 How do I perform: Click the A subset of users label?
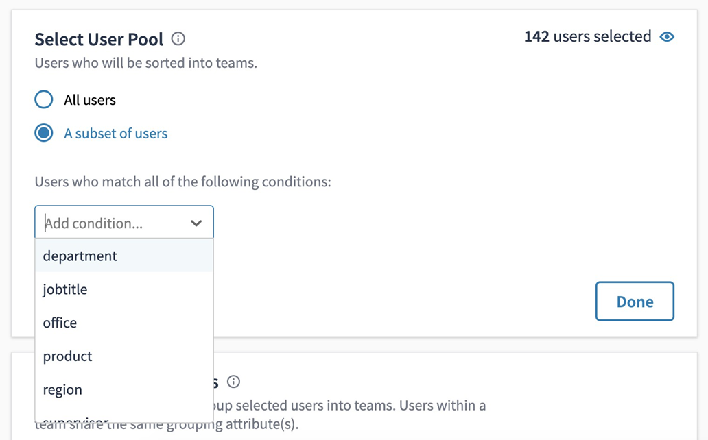click(116, 134)
